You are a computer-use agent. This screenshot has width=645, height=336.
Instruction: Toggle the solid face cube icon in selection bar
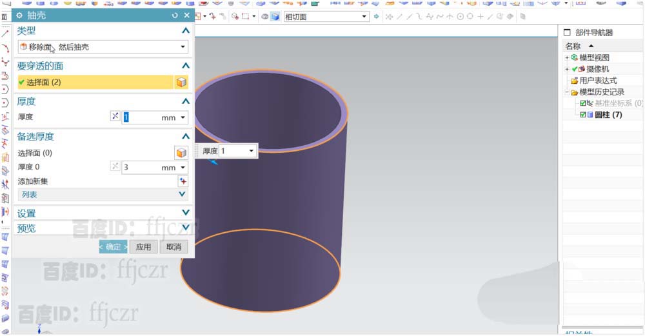275,17
